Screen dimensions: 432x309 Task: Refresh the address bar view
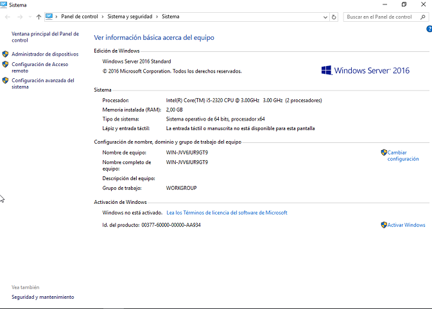point(334,17)
